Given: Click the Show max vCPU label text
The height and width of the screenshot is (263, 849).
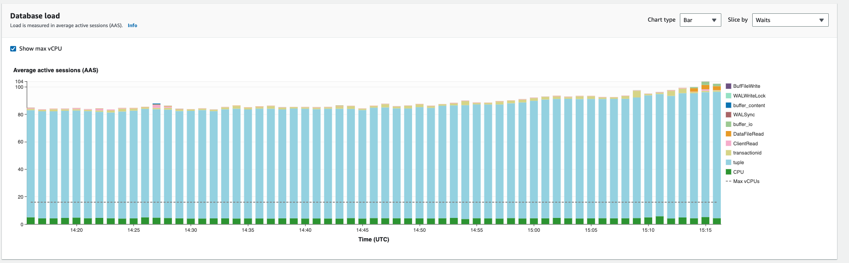Looking at the screenshot, I should pos(41,49).
